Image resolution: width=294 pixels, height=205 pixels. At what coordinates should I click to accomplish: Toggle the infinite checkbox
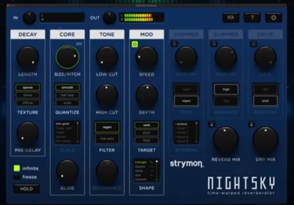[17, 168]
